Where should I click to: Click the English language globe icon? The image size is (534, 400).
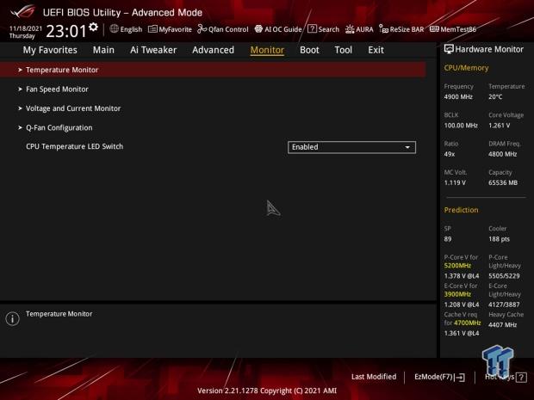click(114, 29)
